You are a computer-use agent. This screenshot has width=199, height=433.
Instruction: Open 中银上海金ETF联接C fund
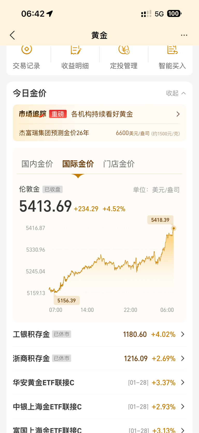(x=47, y=407)
